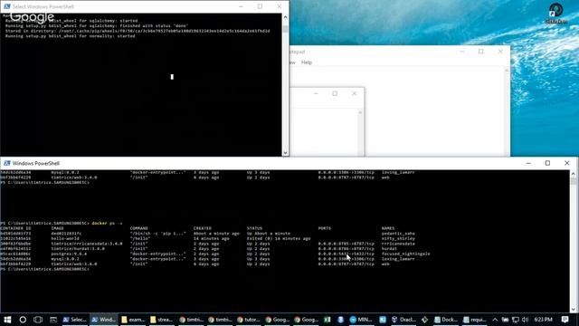The width and height of the screenshot is (579, 326).
Task: Switch to second 'Goog...' Chrome taskbar window
Action: tap(306, 320)
